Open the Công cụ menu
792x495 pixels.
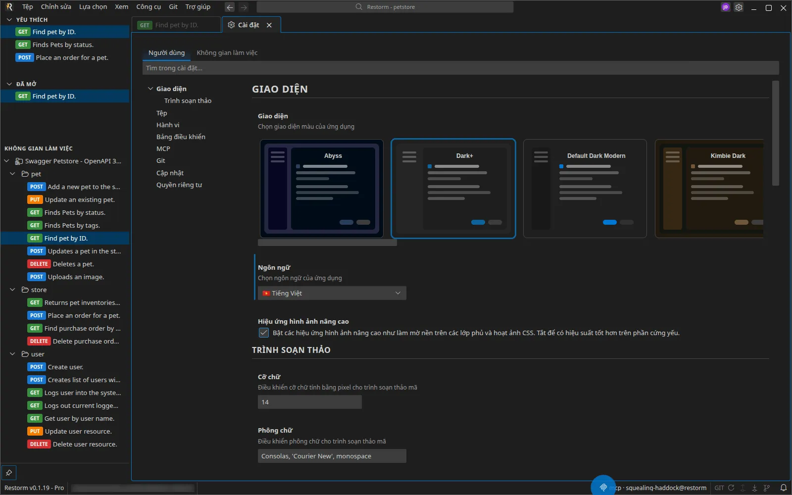(x=148, y=7)
